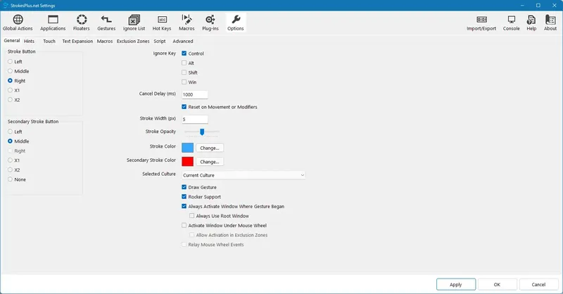This screenshot has width=563, height=294.
Task: Expand the Selected Culture dropdown
Action: (243, 175)
